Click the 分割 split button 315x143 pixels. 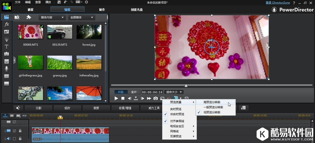38,108
